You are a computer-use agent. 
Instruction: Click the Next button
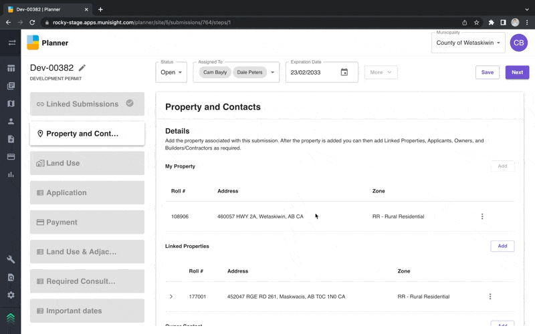(x=517, y=72)
